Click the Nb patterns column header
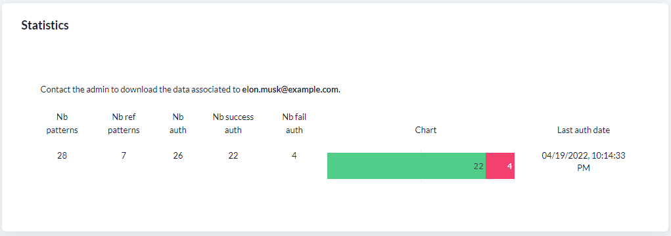Image resolution: width=671 pixels, height=236 pixels. 62,124
